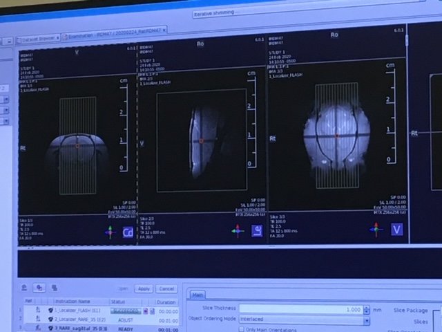Viewport: 442px width, 332px height.
Task: Click the 3D axis icon in the first viewport
Action: click(110, 232)
